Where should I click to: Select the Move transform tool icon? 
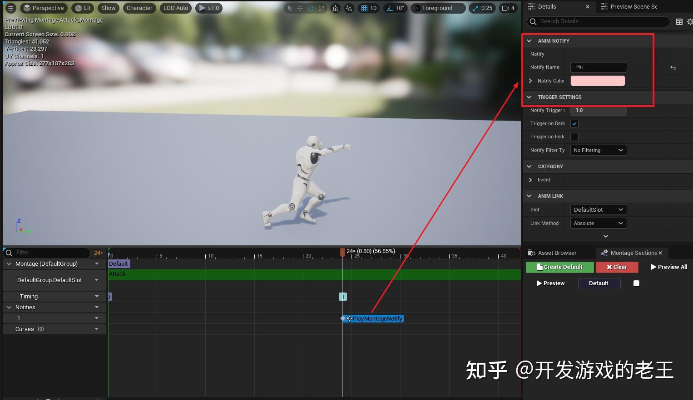coord(300,8)
